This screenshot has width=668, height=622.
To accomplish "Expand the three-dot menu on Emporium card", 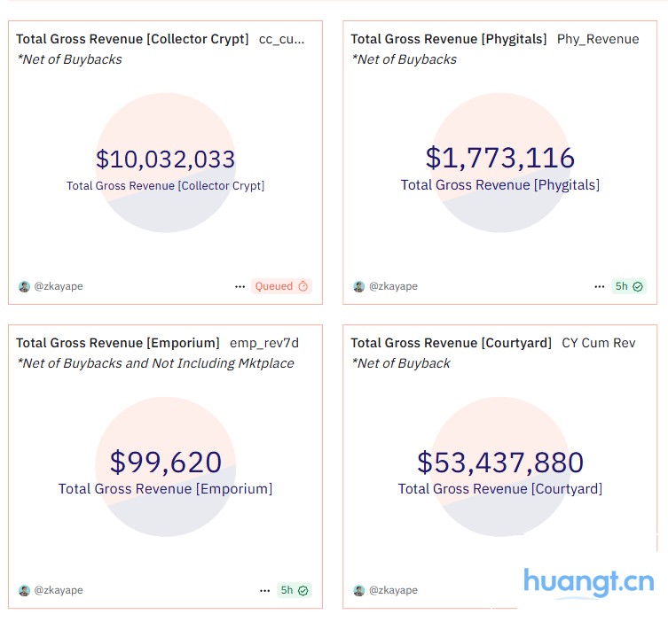I will 264,590.
